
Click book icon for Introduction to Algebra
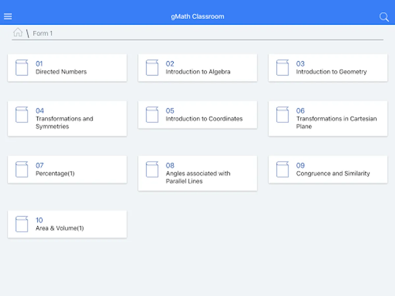152,67
